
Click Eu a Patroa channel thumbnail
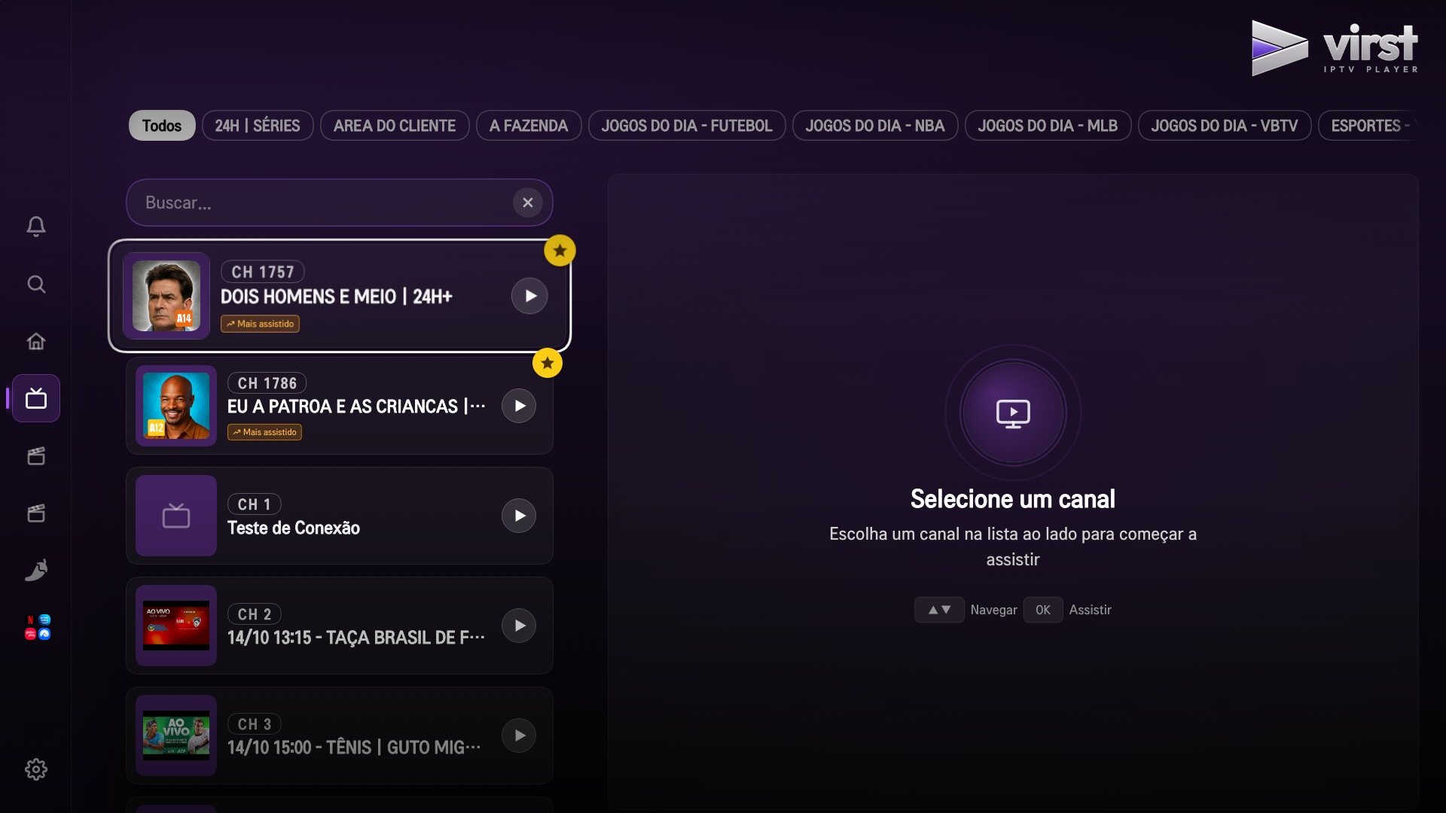point(176,406)
